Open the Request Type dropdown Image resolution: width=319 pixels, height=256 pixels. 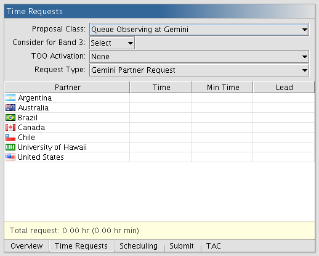click(x=199, y=70)
